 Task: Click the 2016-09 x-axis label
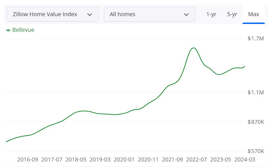27,160
